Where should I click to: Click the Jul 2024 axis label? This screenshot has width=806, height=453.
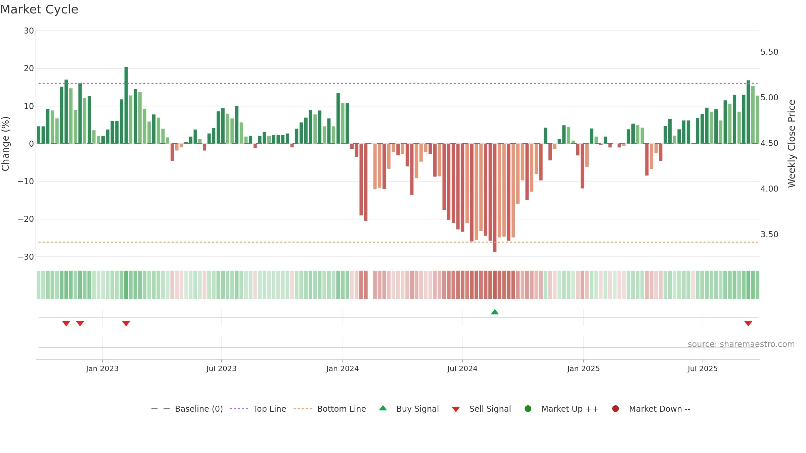click(462, 368)
